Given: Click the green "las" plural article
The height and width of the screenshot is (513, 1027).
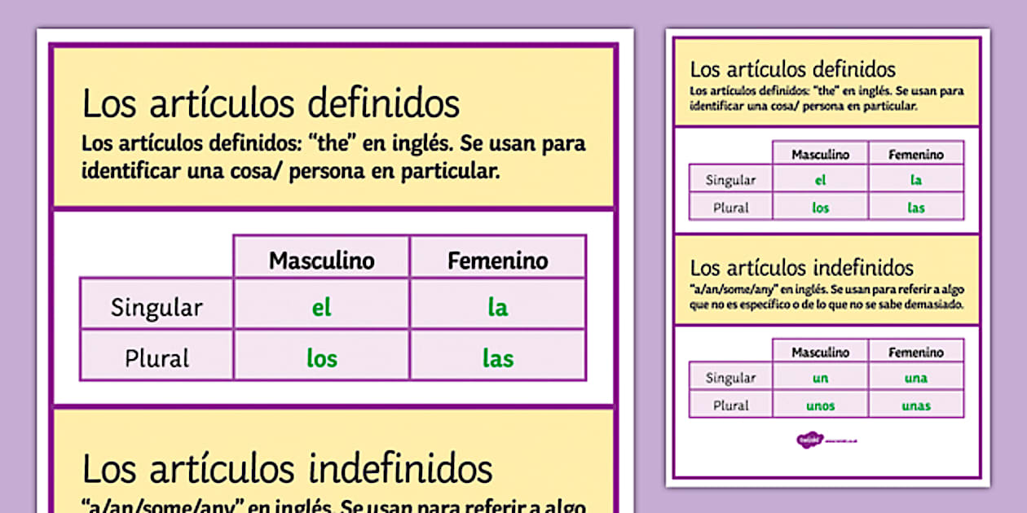Looking at the screenshot, I should 498,357.
